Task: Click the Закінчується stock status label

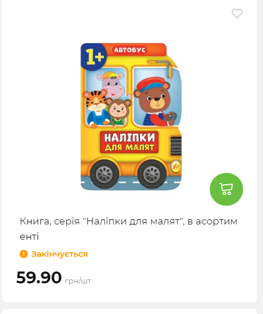Action: click(x=60, y=254)
